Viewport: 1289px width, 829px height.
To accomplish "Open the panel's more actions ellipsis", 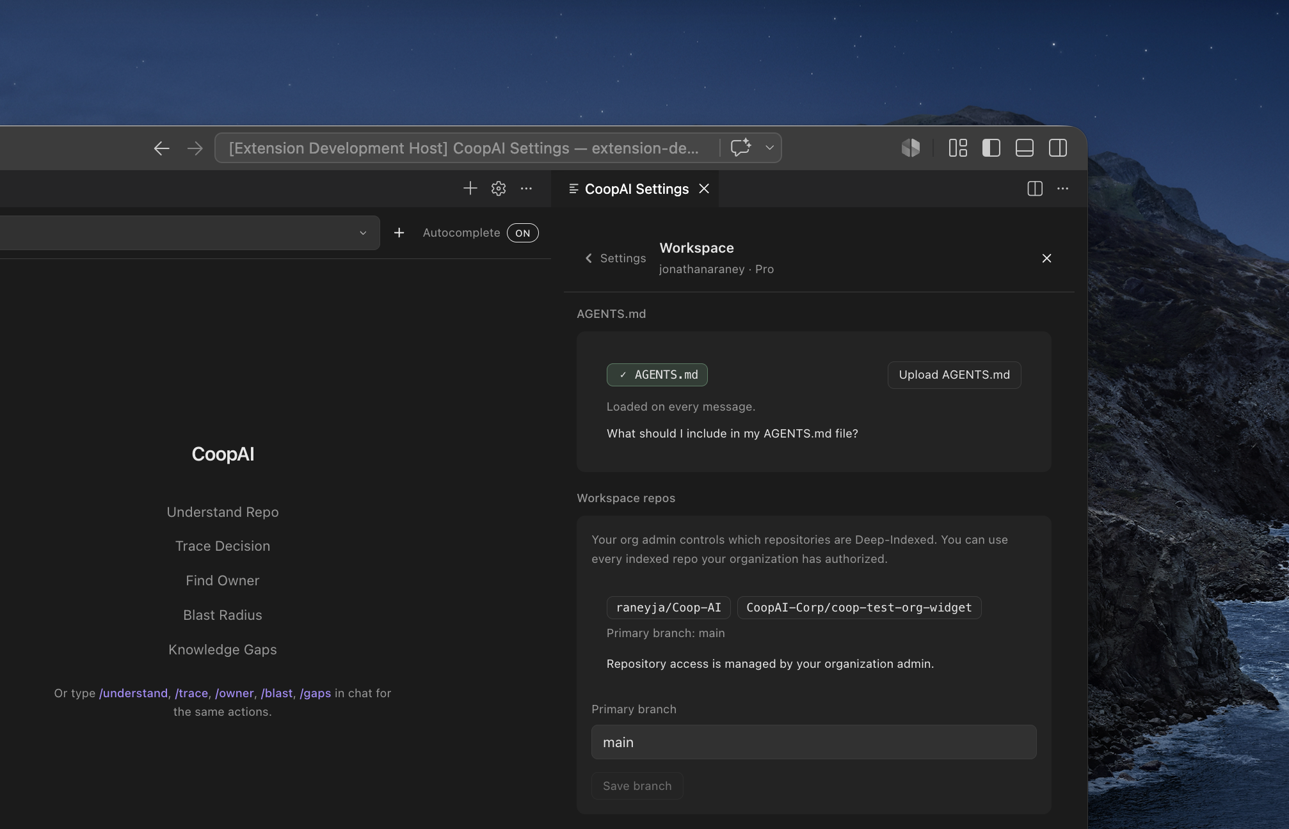I will 526,188.
